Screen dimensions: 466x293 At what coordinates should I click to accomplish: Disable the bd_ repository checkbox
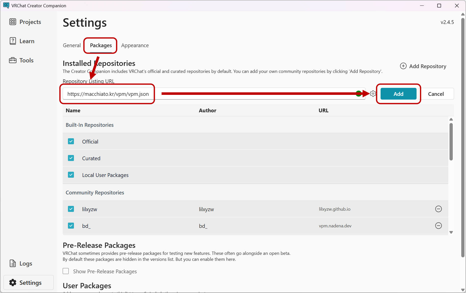coord(71,226)
